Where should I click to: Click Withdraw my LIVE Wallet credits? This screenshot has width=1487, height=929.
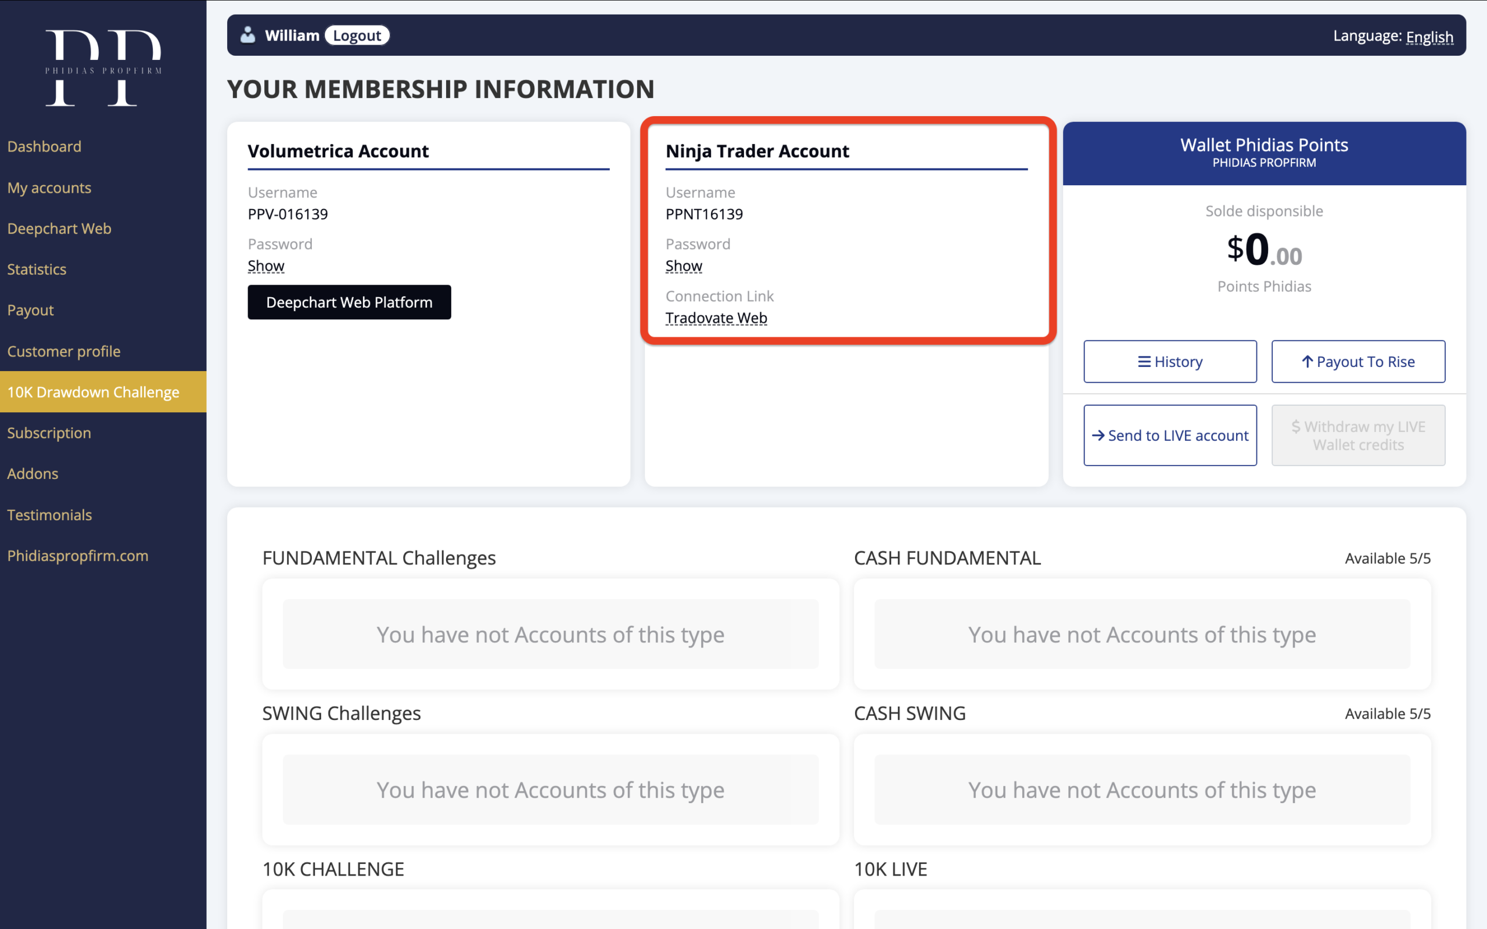[x=1358, y=435]
